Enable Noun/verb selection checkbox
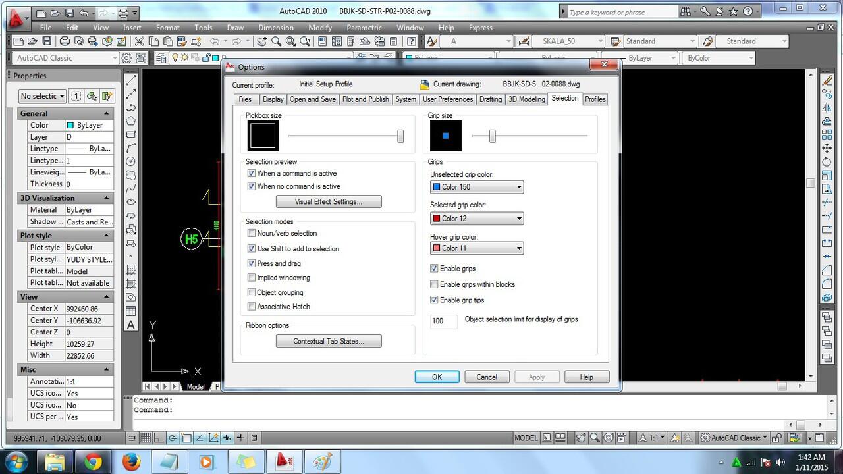 251,233
